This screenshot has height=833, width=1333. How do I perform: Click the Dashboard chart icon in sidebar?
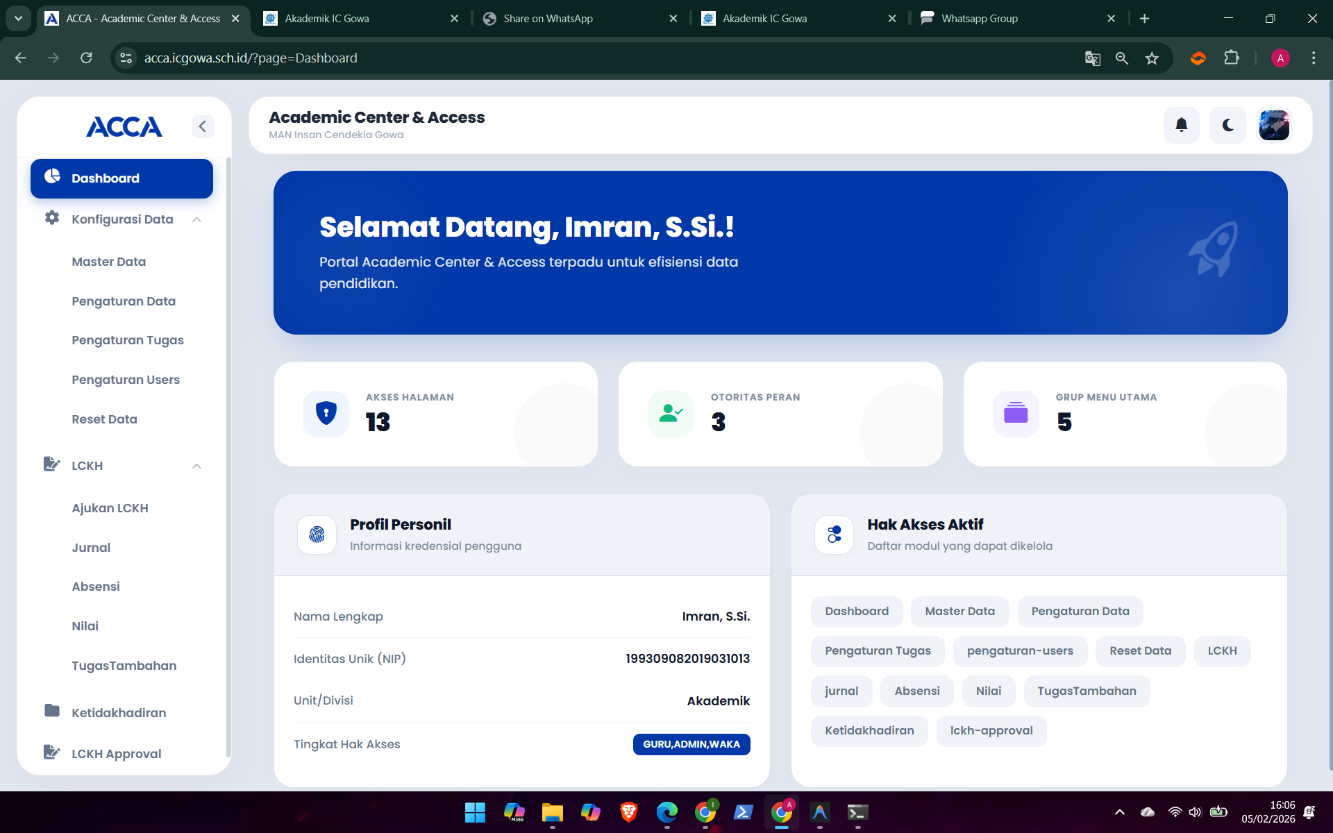[51, 176]
